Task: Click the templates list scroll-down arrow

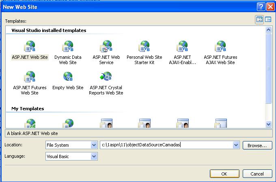Action: click(x=268, y=124)
